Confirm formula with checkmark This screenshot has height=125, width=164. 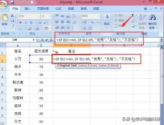[x=47, y=40]
